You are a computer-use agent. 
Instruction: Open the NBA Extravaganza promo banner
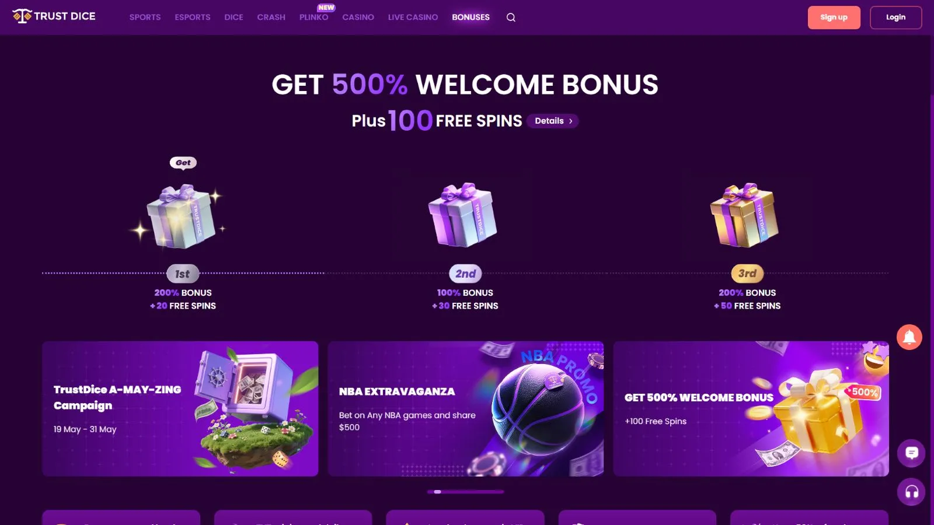[465, 409]
